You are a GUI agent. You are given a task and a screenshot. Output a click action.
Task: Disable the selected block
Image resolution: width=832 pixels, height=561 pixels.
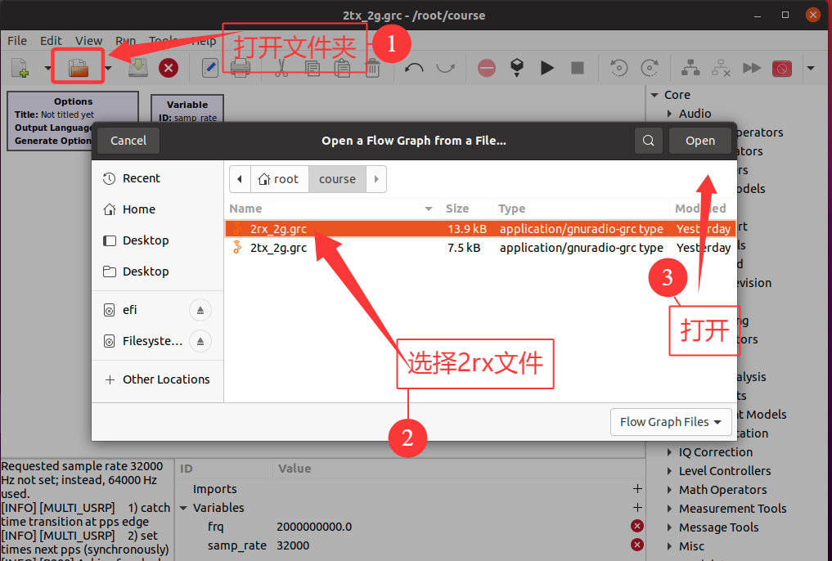(x=721, y=68)
